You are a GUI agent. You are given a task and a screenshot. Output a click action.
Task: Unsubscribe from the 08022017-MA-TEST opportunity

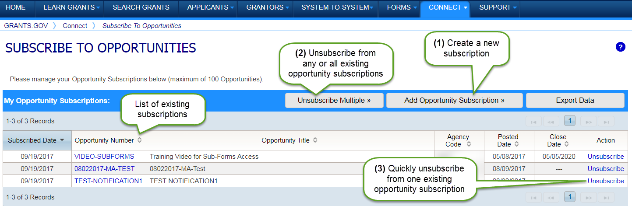pos(606,169)
